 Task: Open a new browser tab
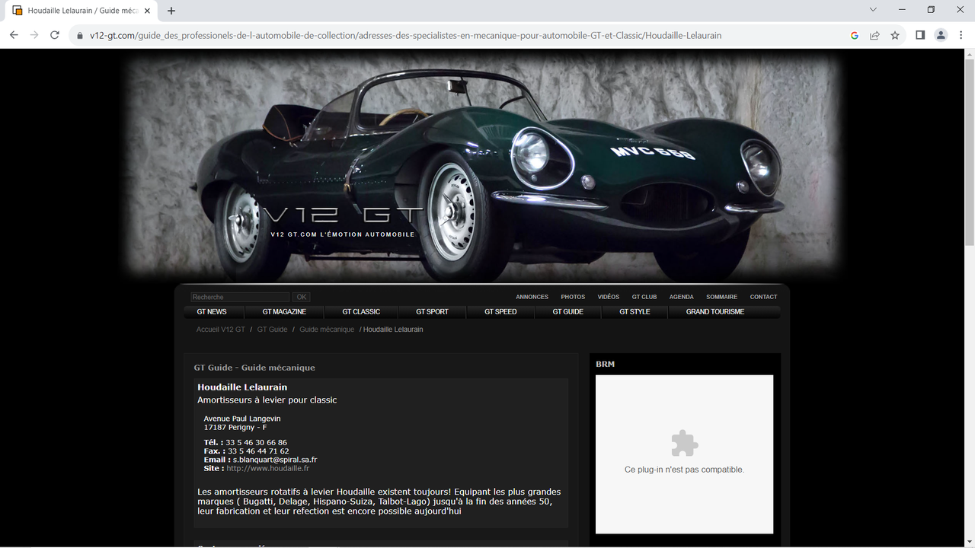coord(171,11)
